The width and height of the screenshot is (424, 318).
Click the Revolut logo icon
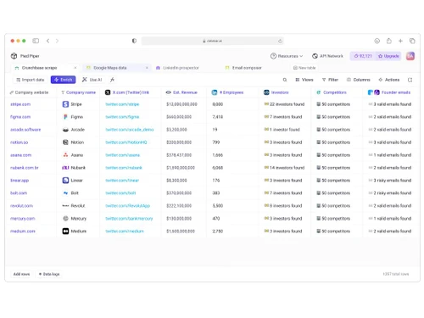pyautogui.click(x=65, y=206)
